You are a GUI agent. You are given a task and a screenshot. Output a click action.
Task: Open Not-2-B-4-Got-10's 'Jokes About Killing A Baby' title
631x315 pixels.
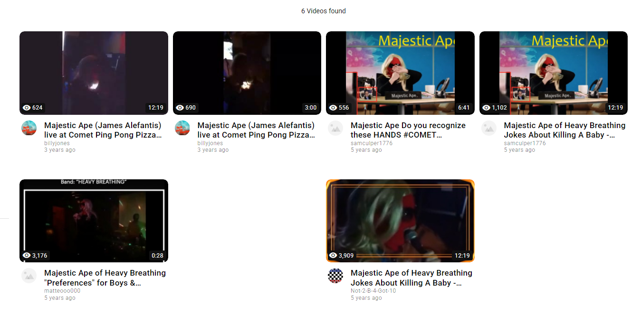tap(411, 278)
